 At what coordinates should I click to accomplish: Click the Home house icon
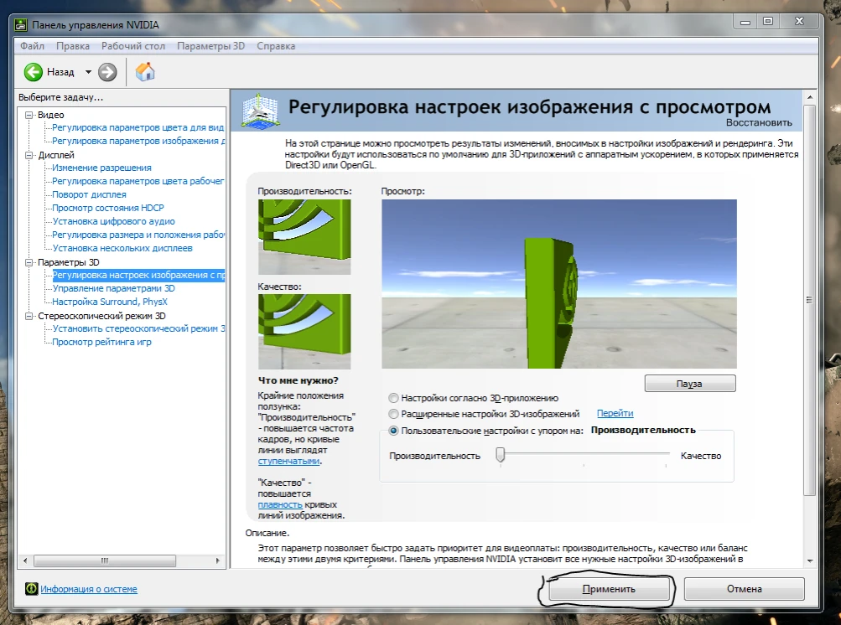[145, 72]
